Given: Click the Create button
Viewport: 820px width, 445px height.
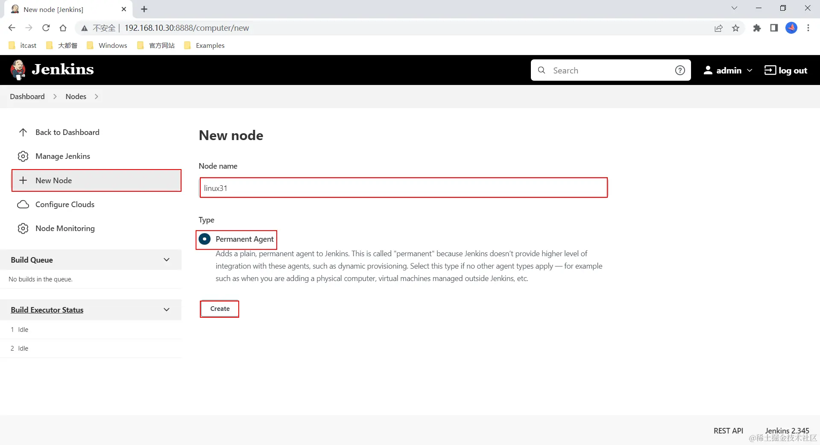Looking at the screenshot, I should 220,309.
